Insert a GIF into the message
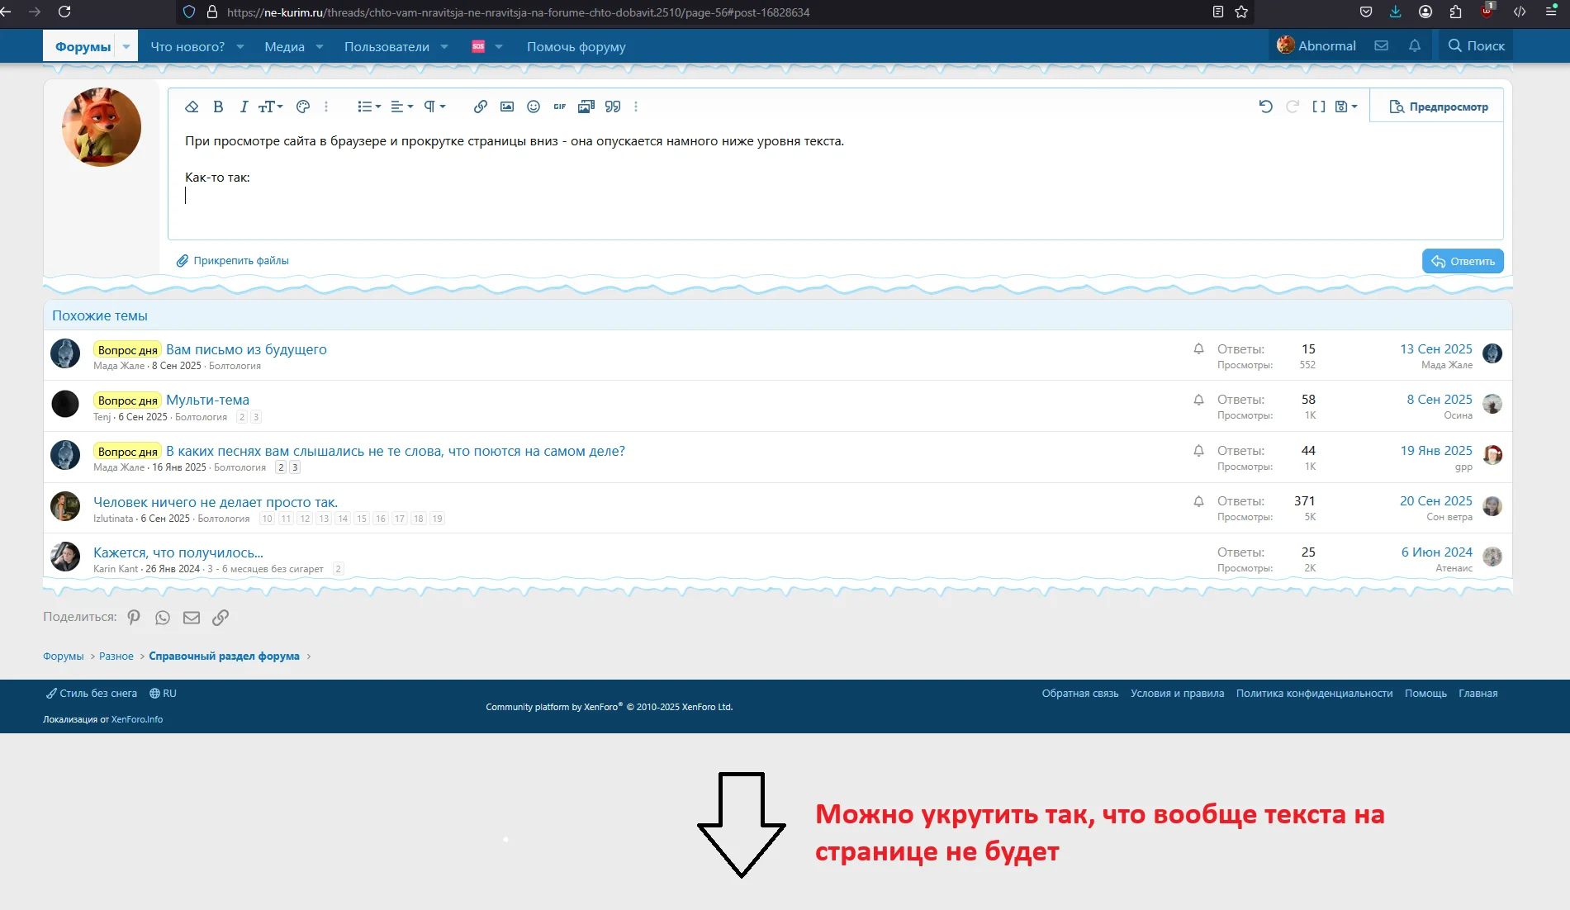1570x910 pixels. pyautogui.click(x=560, y=107)
